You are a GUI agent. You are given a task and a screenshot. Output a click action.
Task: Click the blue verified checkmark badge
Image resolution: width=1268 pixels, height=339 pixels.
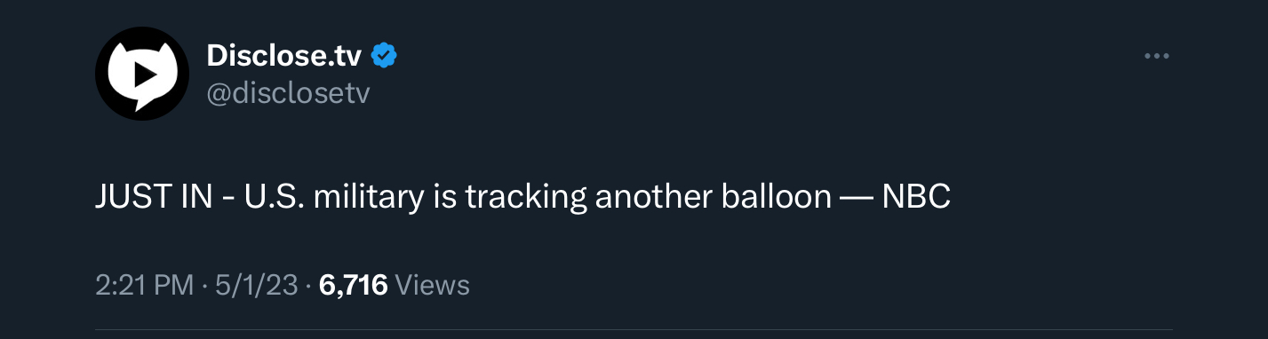(x=384, y=56)
